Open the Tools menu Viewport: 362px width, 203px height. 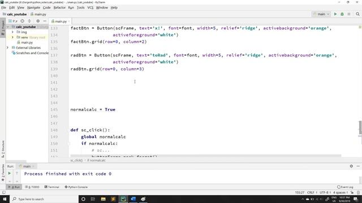[x=80, y=7]
